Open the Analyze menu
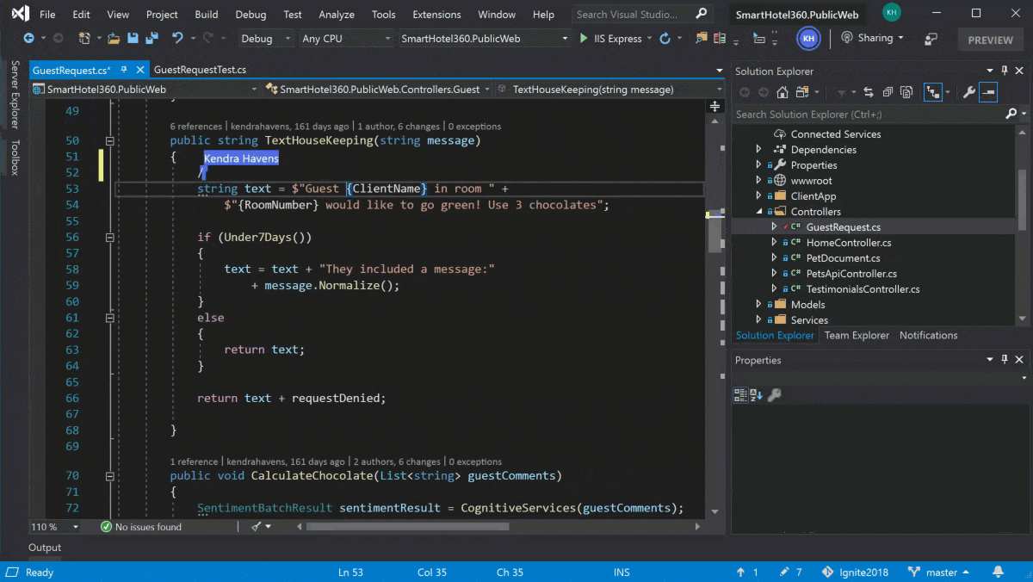1033x582 pixels. point(336,15)
